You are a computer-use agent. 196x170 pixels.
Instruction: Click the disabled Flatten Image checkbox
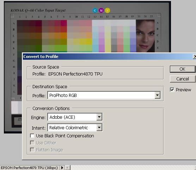[32, 150]
